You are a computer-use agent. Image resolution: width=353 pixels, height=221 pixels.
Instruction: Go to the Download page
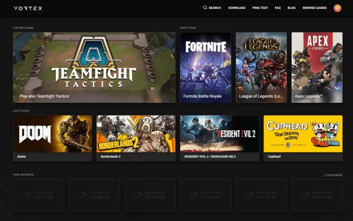(237, 8)
